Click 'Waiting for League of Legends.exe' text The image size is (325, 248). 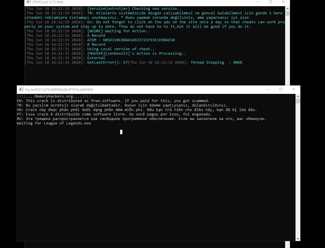tap(54, 123)
